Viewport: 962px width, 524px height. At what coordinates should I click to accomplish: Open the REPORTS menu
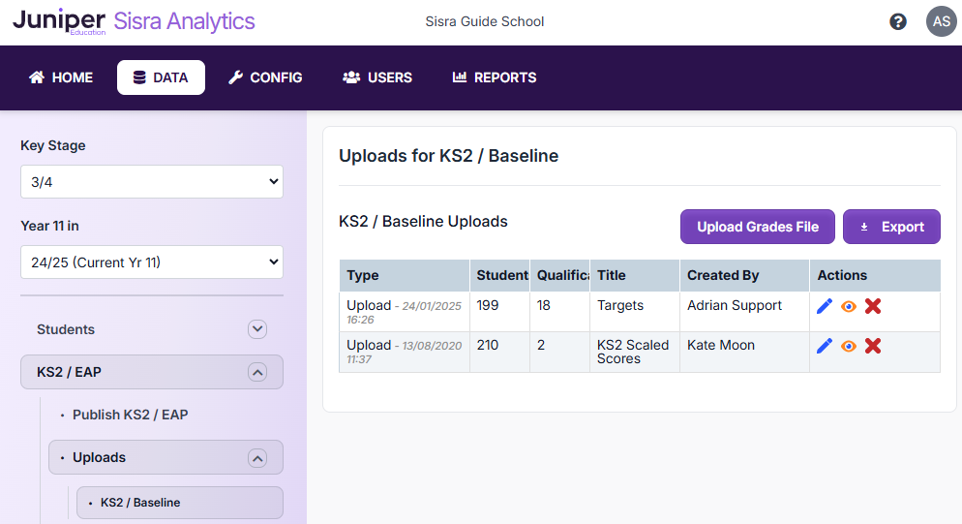(x=495, y=77)
